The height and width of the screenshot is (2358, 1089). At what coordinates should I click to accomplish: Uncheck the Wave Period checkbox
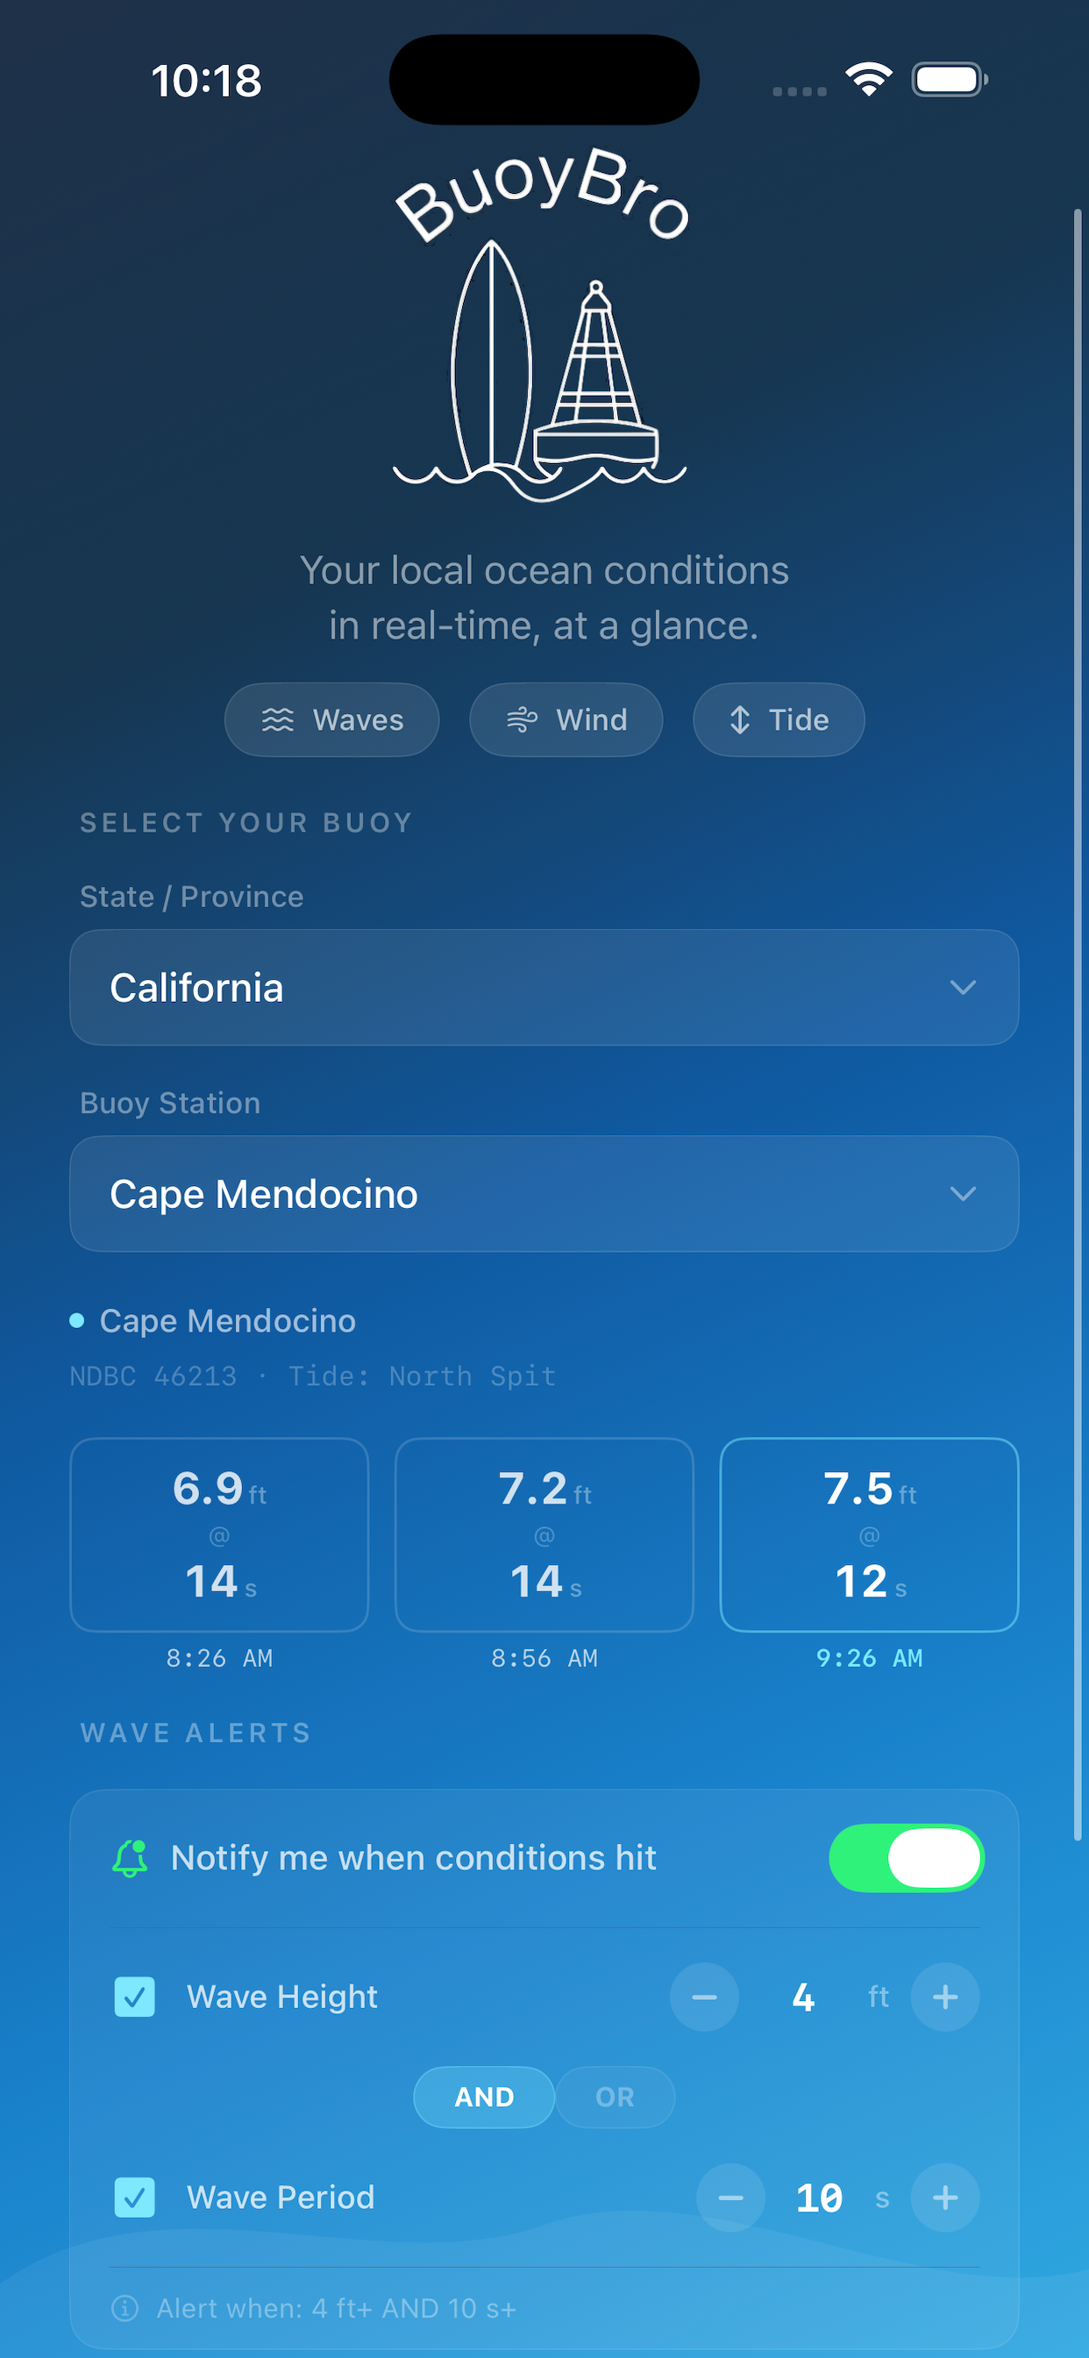coord(134,2197)
